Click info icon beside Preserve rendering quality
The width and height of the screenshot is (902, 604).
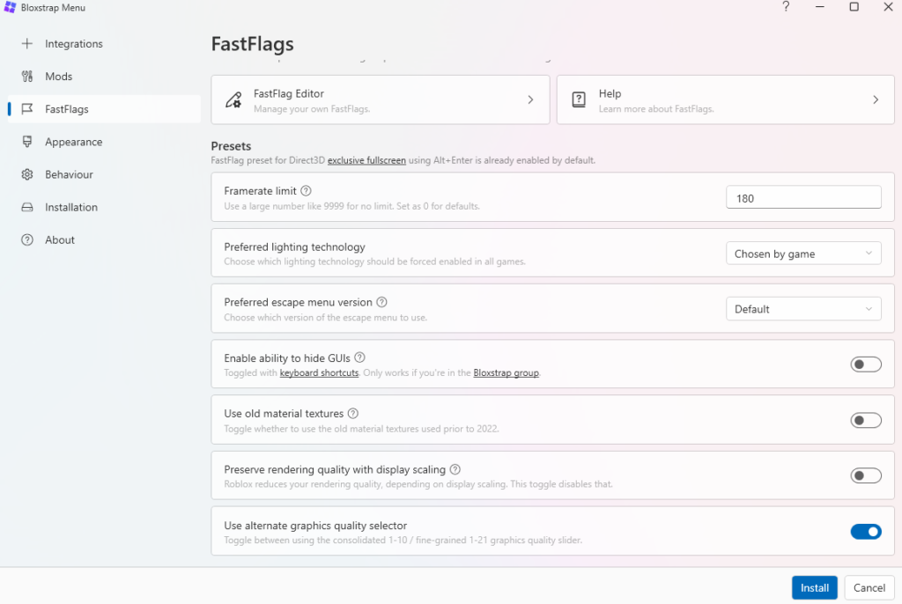[x=455, y=469]
